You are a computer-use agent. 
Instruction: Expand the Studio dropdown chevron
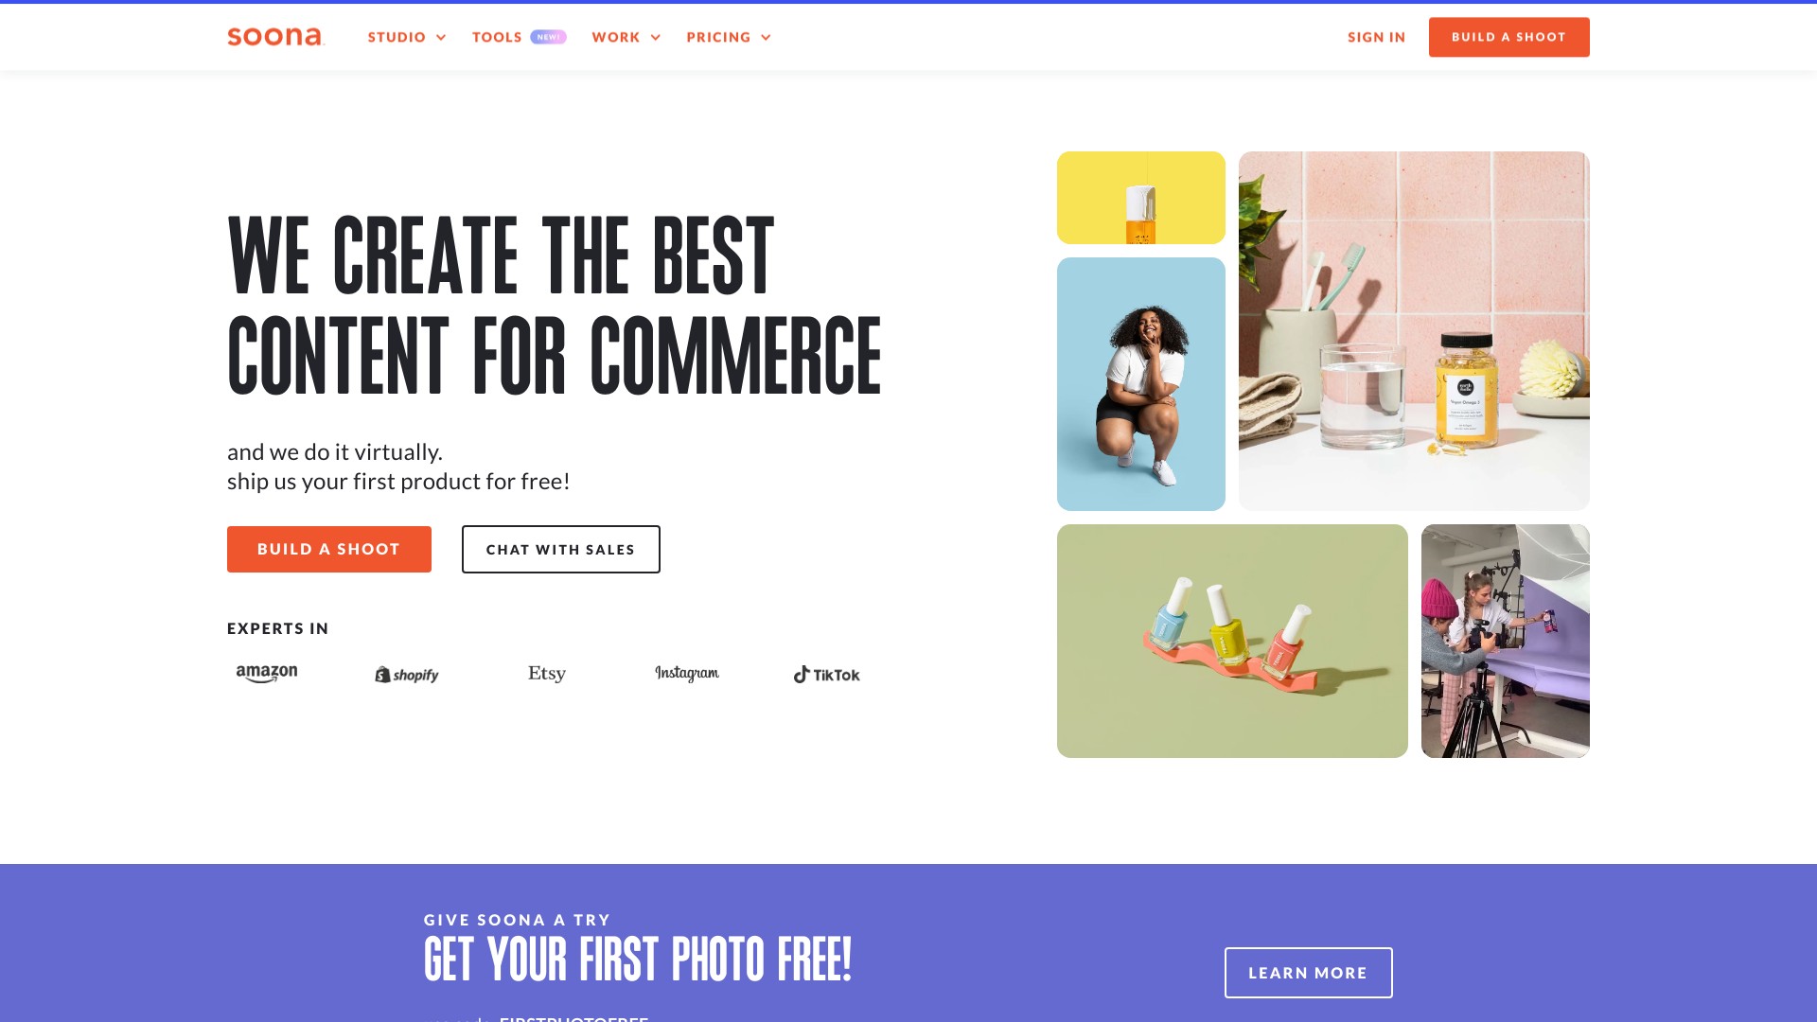(441, 38)
